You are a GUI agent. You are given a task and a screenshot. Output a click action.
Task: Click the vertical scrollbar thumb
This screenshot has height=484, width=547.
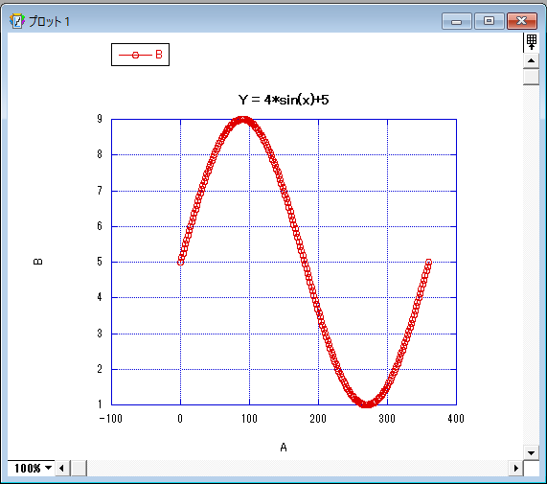coord(531,77)
